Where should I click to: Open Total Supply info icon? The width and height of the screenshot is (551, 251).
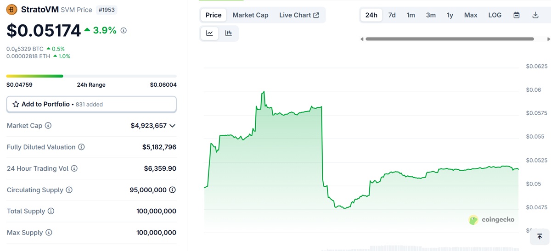coord(51,211)
